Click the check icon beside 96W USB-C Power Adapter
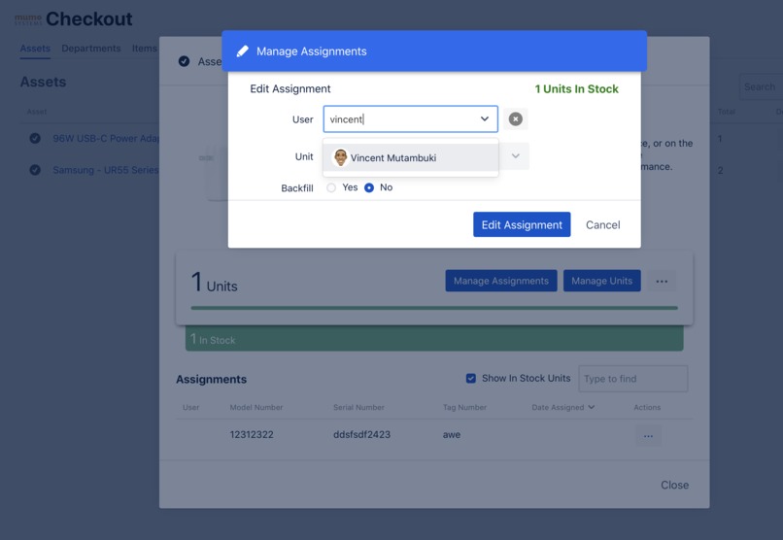Viewport: 783px width, 540px height. (35, 138)
